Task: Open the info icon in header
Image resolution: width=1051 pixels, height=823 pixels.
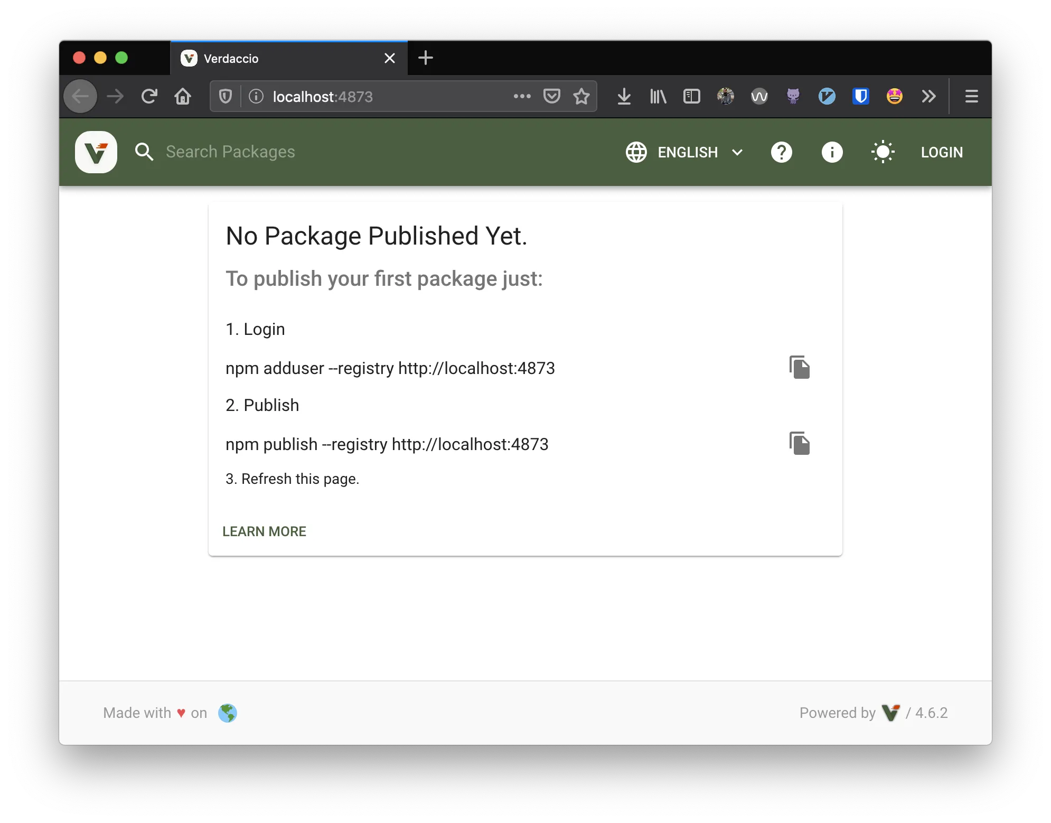Action: point(832,152)
